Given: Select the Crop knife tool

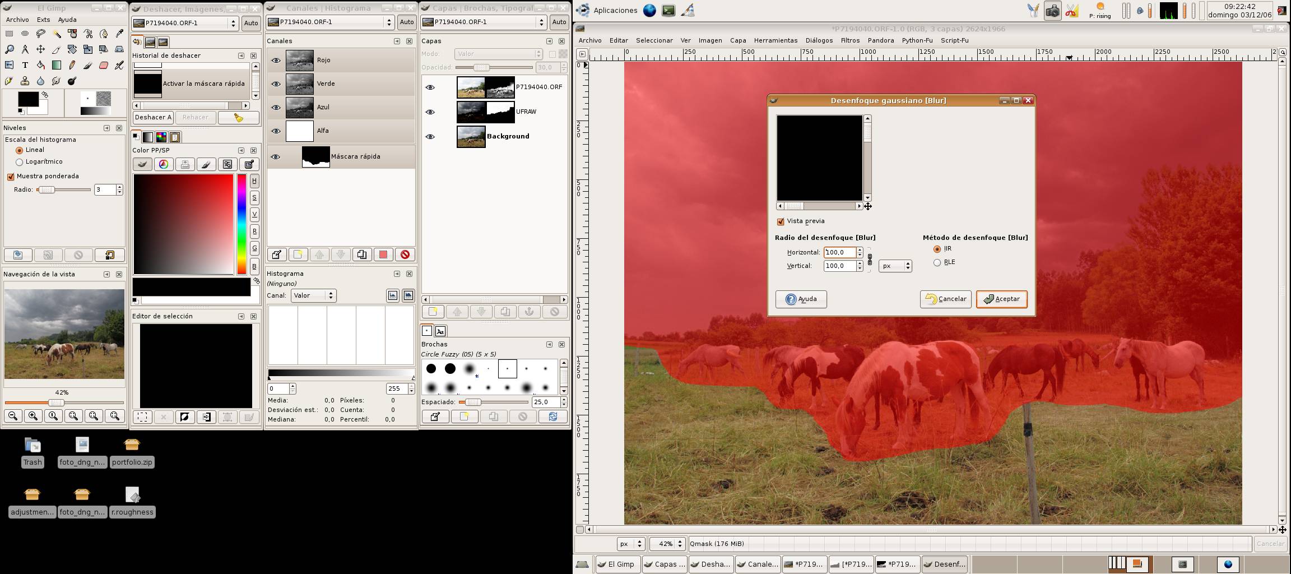Looking at the screenshot, I should pos(57,49).
